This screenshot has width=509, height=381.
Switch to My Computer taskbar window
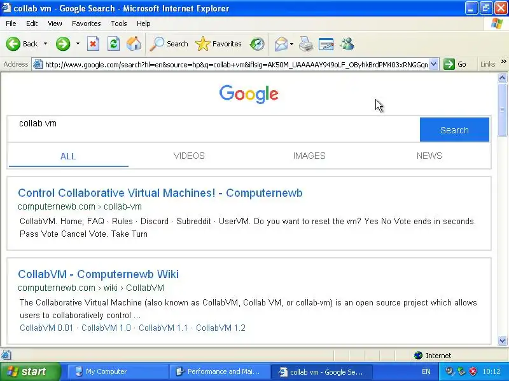pyautogui.click(x=118, y=371)
